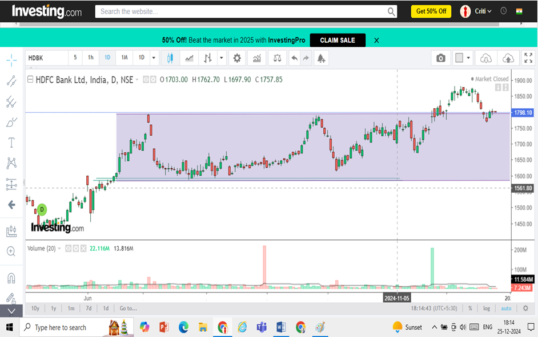Screen dimensions: 538x337
Task: Take a chart snapshot with the camera
Action: point(441,58)
